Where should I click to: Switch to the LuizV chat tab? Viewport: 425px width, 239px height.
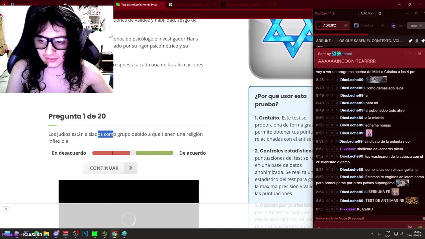pos(398,26)
